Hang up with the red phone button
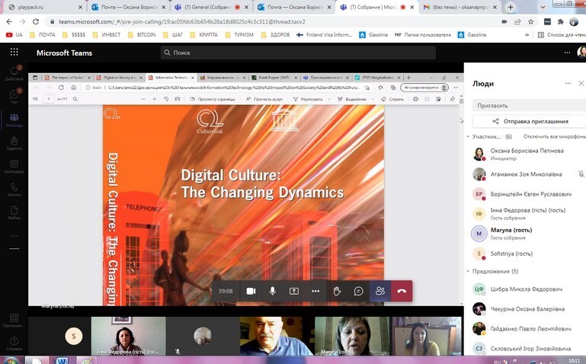The width and height of the screenshot is (586, 364). 402,291
